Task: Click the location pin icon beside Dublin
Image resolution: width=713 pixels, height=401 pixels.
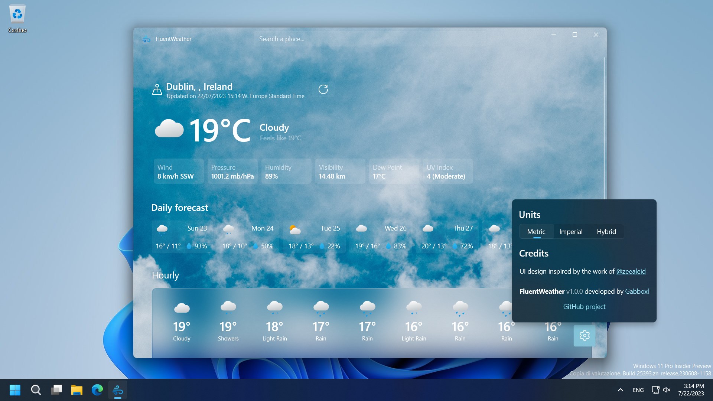Action: [157, 89]
